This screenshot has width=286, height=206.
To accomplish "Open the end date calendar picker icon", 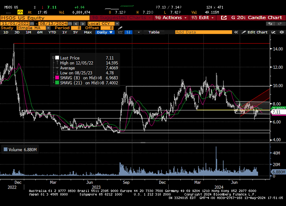I will [x=70, y=24].
